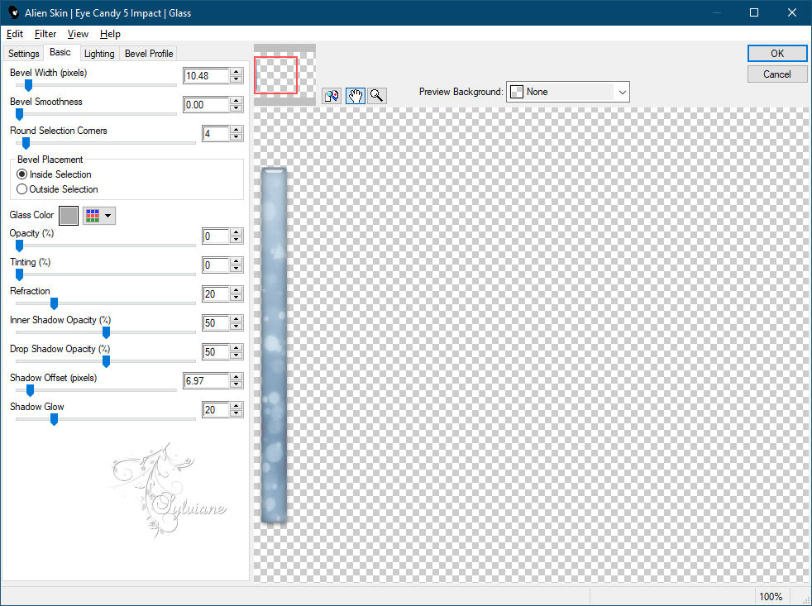Click the Refraction slider handle
Viewport: 812px width, 606px height.
54,303
